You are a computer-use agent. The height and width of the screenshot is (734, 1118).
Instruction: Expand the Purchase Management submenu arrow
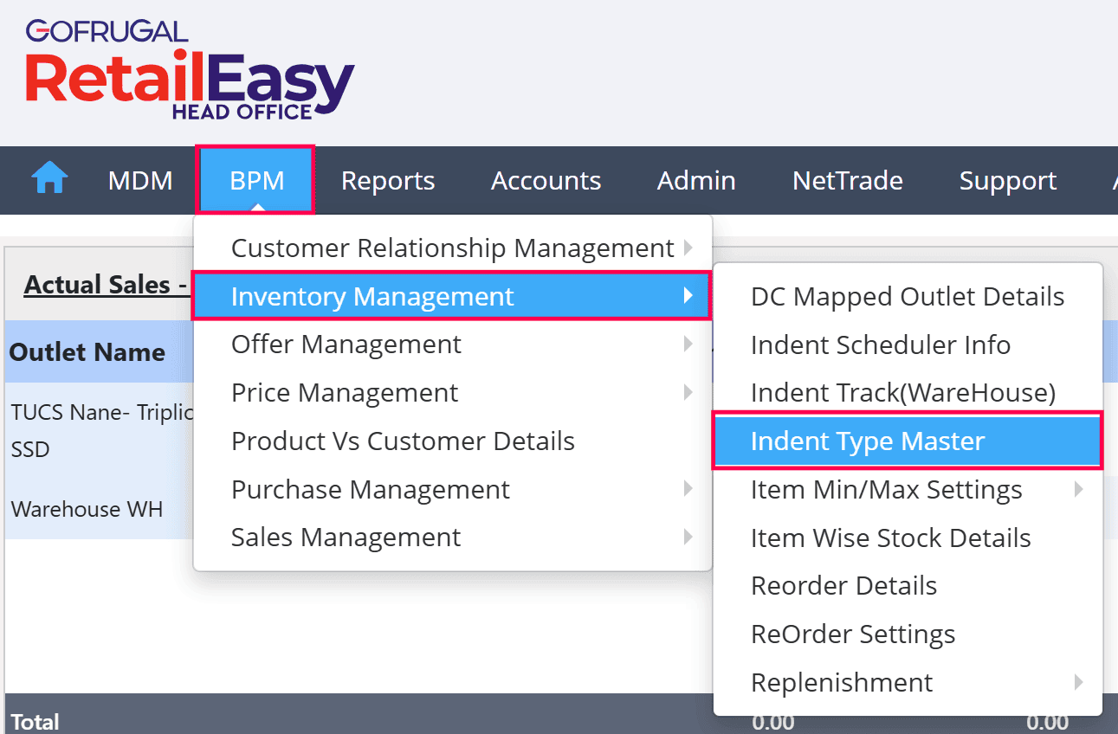tap(688, 489)
